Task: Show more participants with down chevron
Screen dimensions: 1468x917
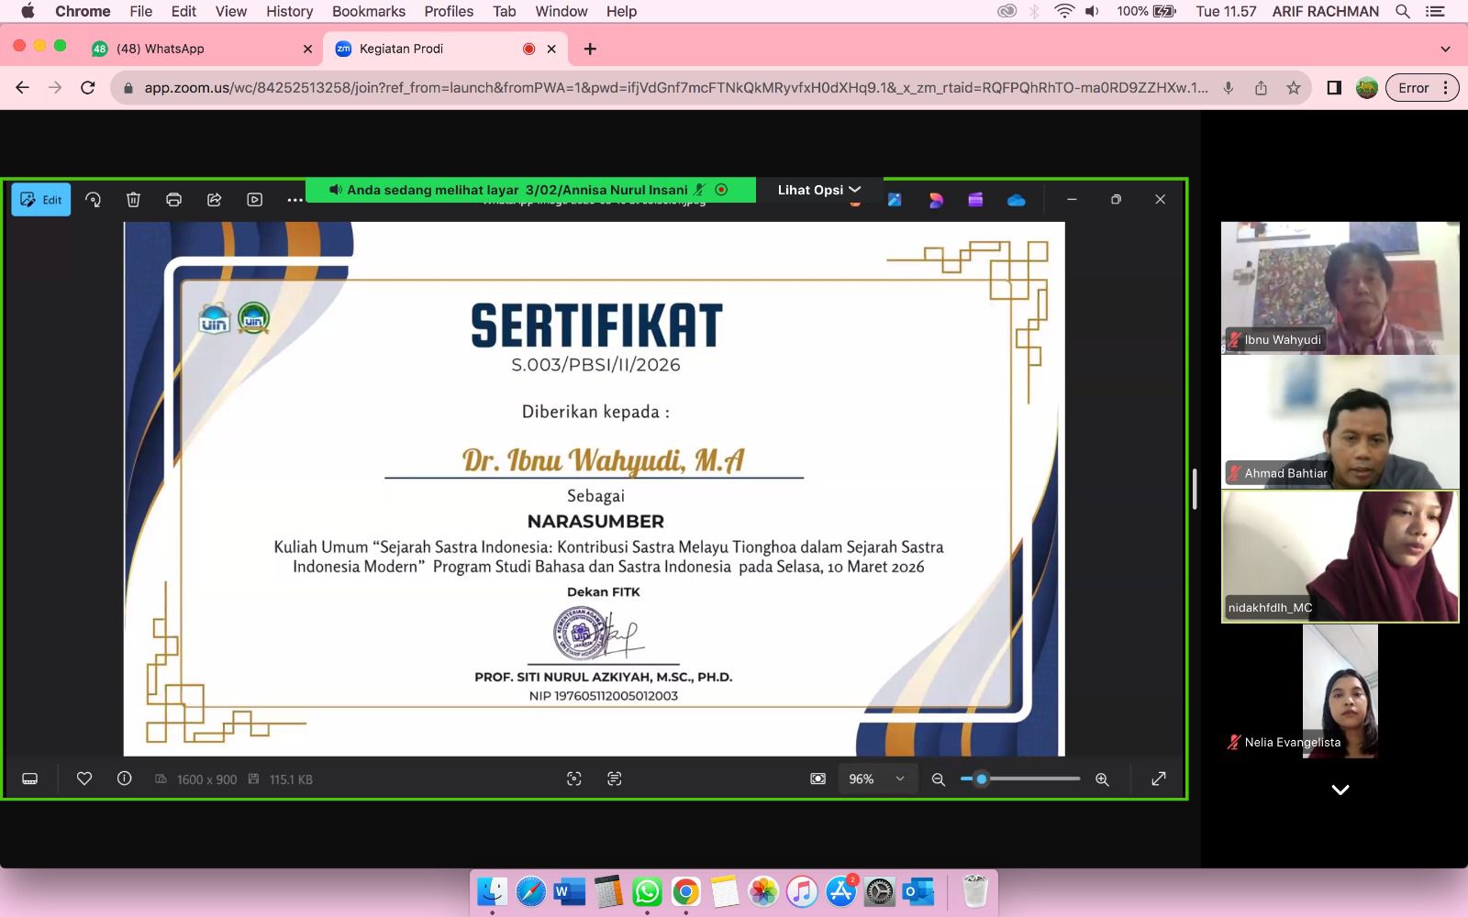Action: click(x=1340, y=790)
